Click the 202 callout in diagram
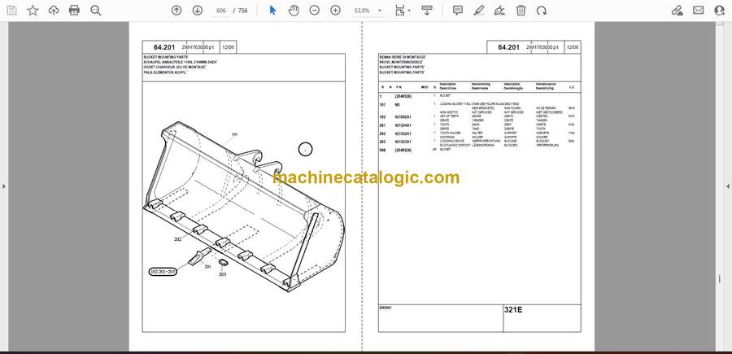Image resolution: width=732 pixels, height=354 pixels. 177,239
